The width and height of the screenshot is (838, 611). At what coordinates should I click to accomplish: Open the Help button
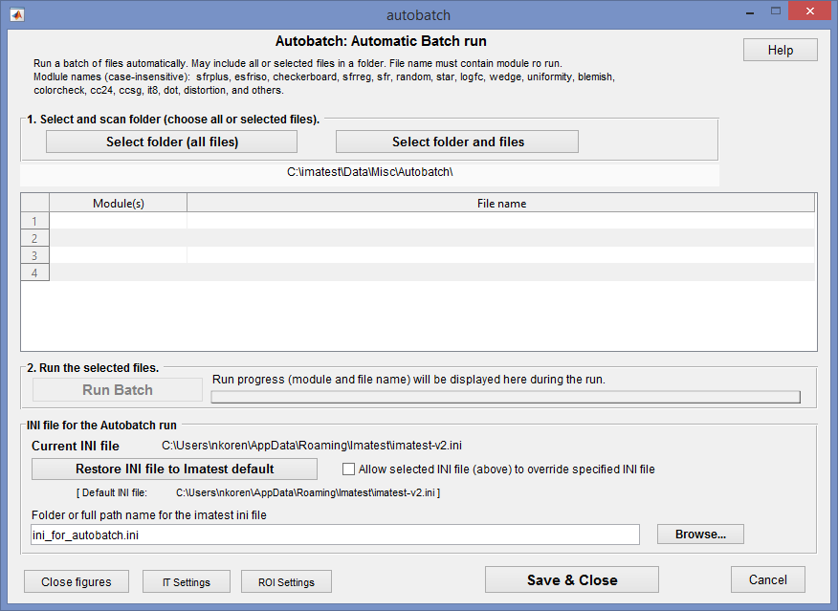(x=781, y=51)
